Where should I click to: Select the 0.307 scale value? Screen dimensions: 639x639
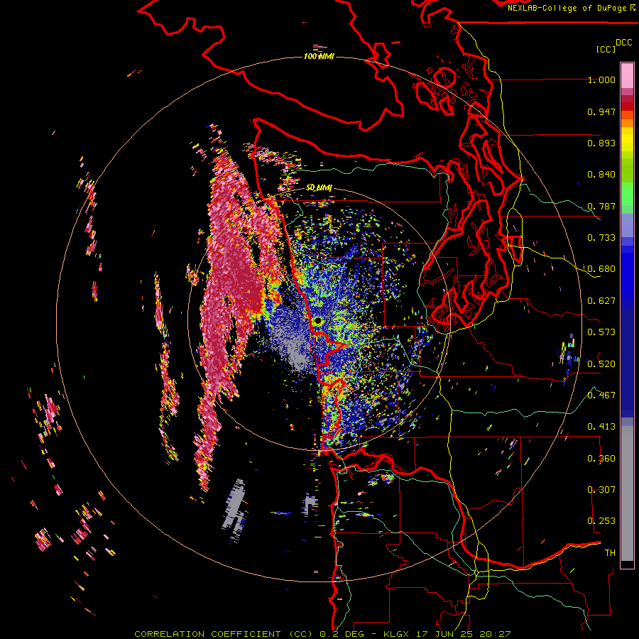[601, 490]
